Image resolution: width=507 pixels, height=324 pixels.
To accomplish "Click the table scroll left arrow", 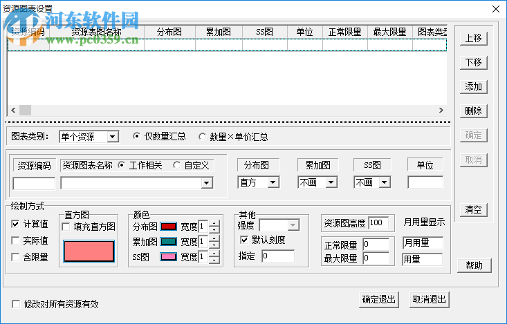I will [x=13, y=110].
